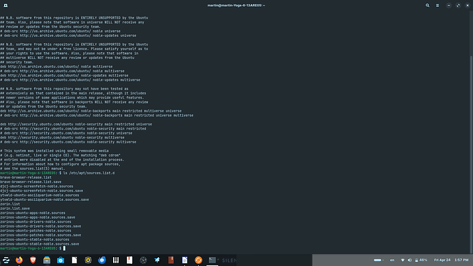Click '# This system was installed using small removable media'

pos(54,151)
